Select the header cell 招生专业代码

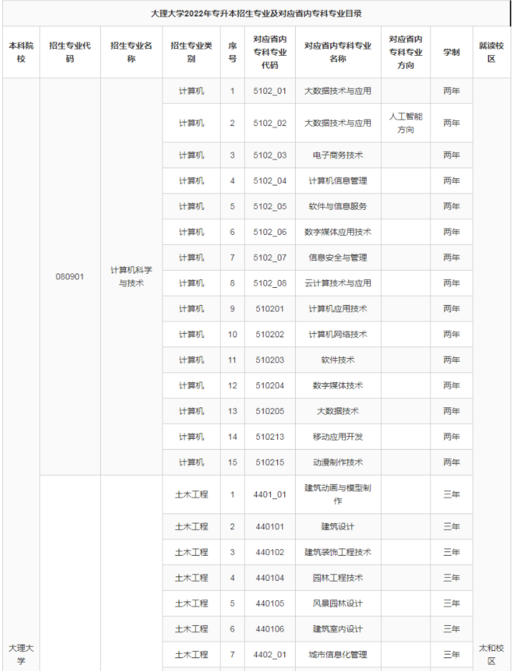coord(69,52)
